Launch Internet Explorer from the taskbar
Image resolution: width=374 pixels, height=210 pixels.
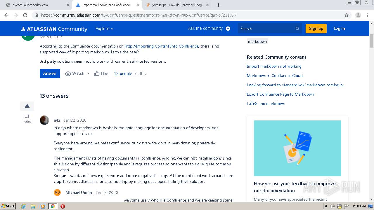click(x=24, y=206)
